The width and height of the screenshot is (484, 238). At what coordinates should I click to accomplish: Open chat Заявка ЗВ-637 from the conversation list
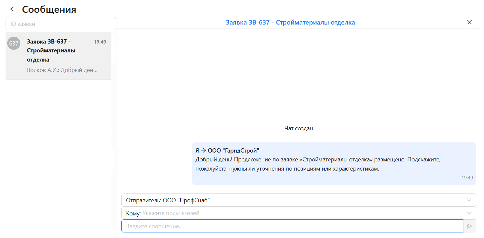point(58,56)
